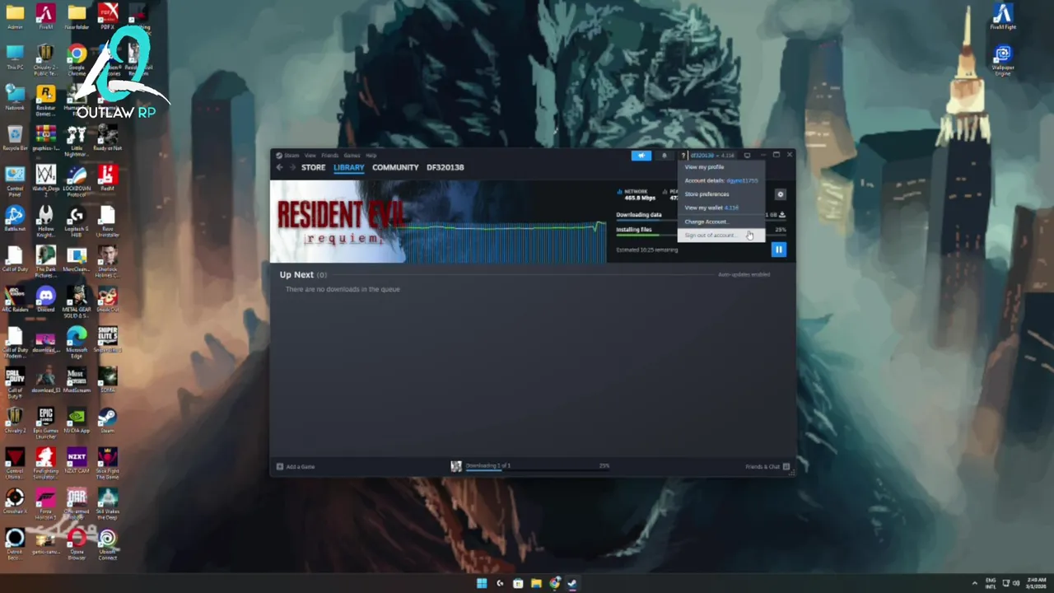Open the Steam desktop shortcut
The width and height of the screenshot is (1054, 593).
pyautogui.click(x=107, y=420)
